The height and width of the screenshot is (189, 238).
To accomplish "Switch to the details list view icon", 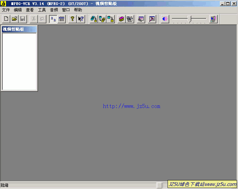I will [x=61, y=19].
